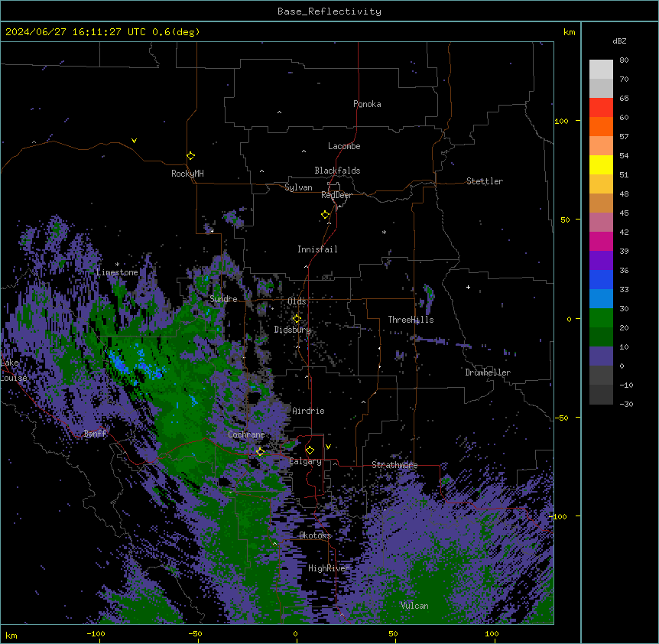This screenshot has height=644, width=659.
Task: Click the 42 dBZ magenta legend swatch
Action: coord(601,241)
